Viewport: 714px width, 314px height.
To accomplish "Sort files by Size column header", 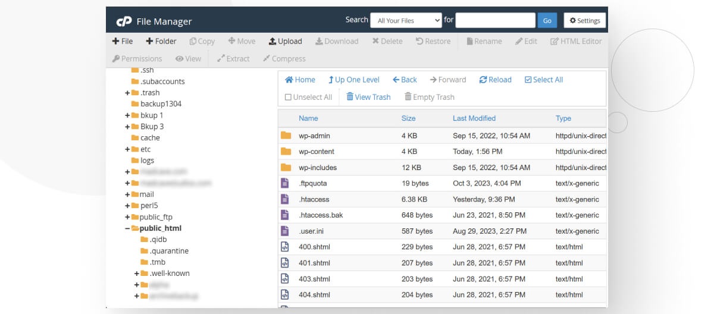I will (x=408, y=118).
